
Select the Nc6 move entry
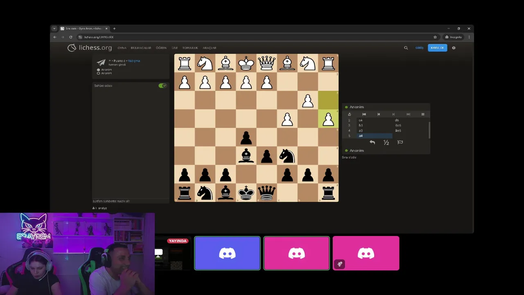pos(411,125)
